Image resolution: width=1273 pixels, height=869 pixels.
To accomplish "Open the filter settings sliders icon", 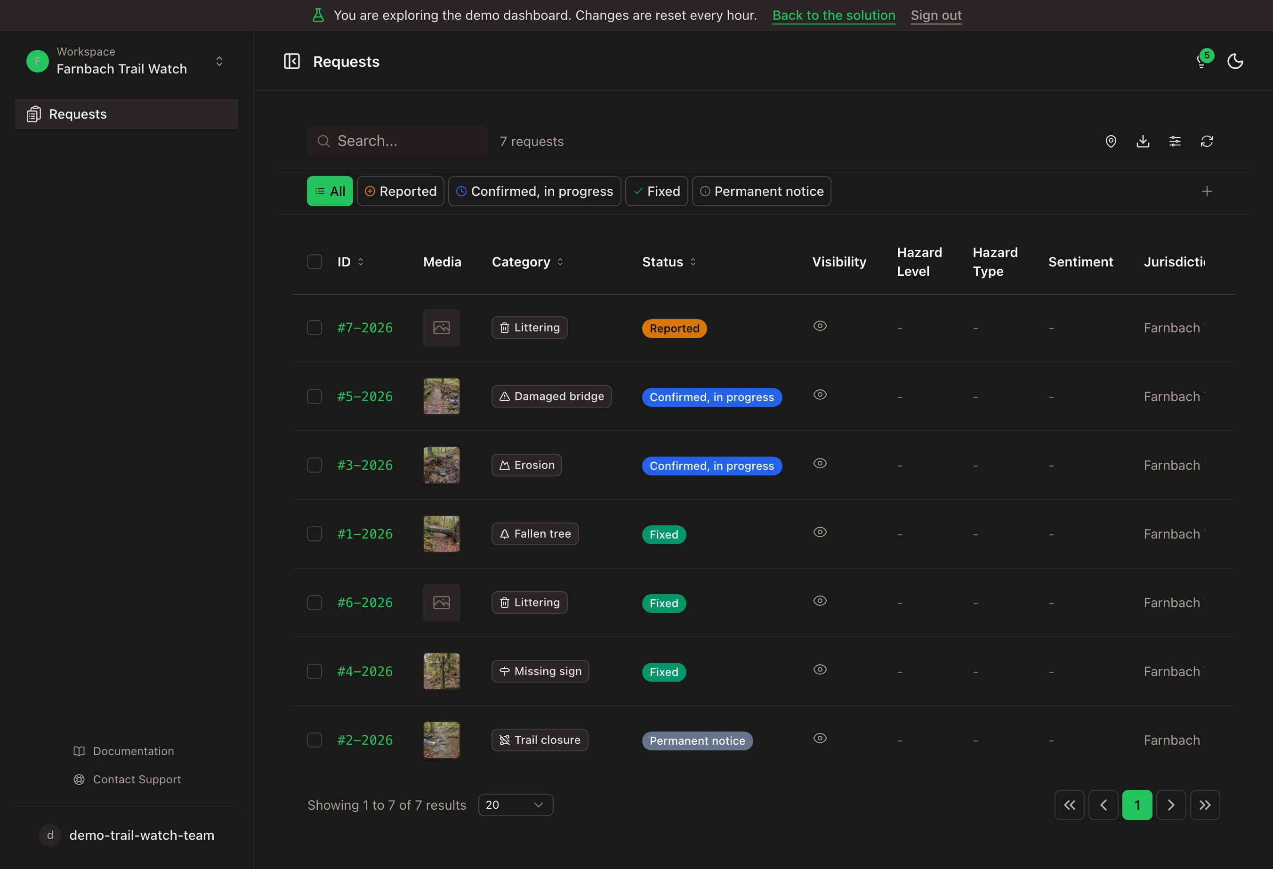I will pos(1175,141).
